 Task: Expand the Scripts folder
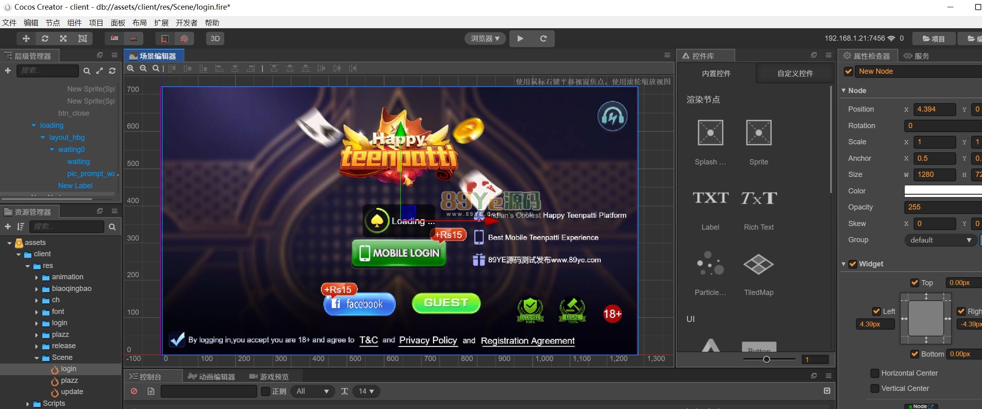27,404
